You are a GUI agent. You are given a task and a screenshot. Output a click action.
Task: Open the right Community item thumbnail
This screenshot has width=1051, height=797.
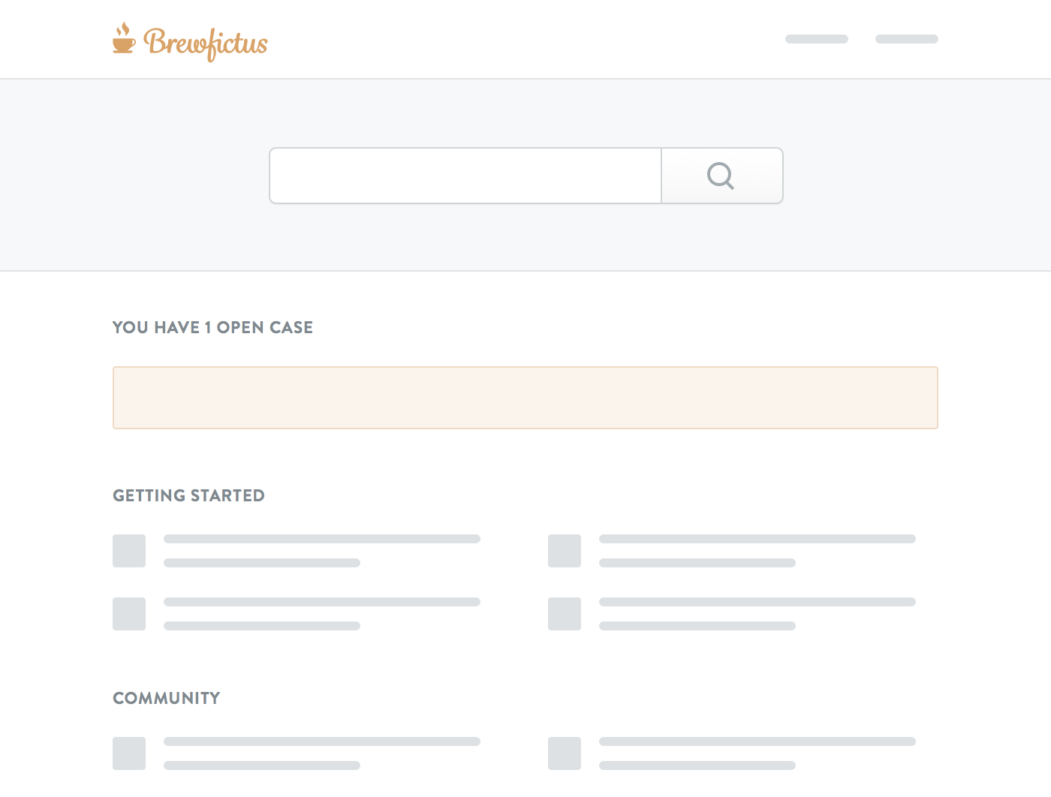click(565, 753)
